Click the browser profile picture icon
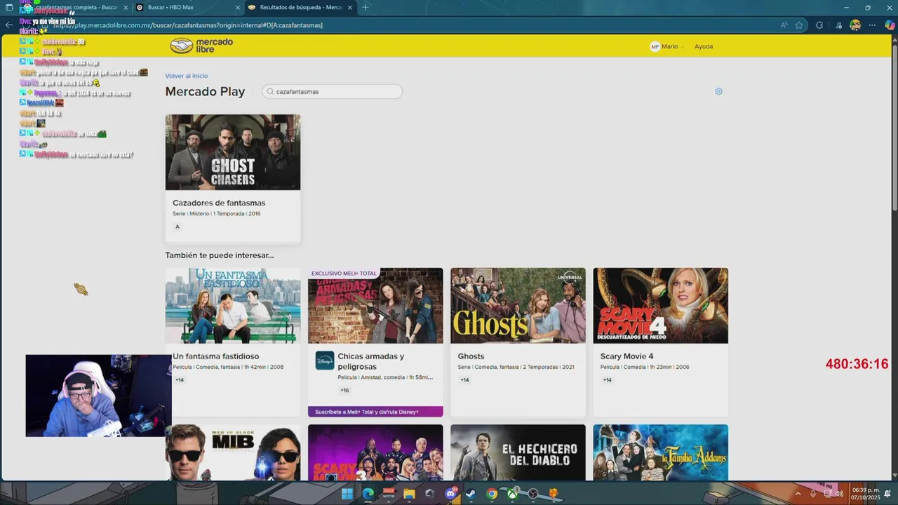The image size is (898, 505). point(855,25)
